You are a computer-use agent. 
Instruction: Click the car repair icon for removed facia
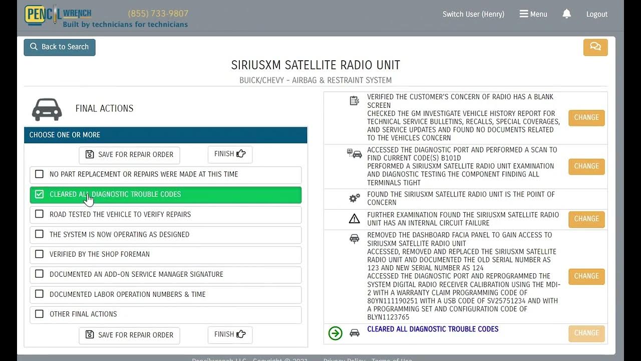355,239
